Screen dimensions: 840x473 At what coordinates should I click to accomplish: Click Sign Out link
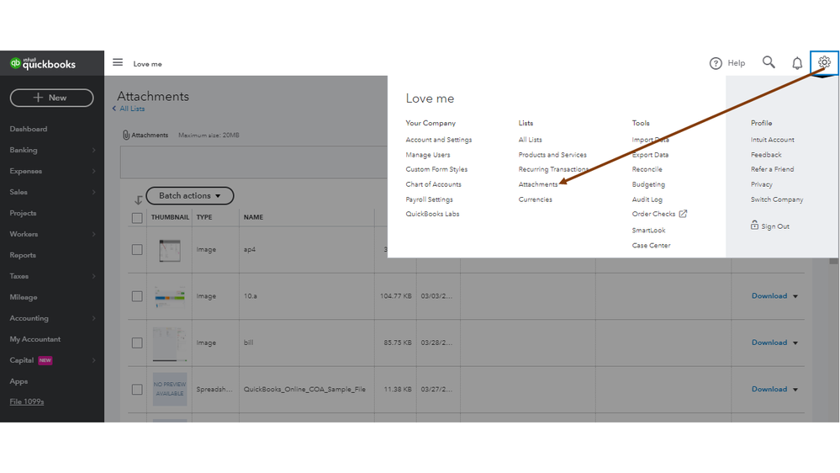pos(774,226)
